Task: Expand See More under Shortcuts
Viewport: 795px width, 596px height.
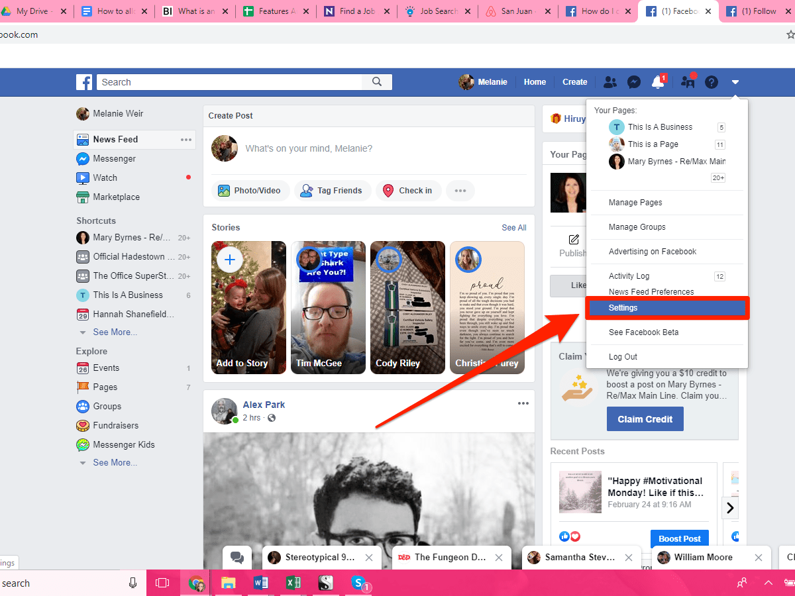Action: coord(115,332)
